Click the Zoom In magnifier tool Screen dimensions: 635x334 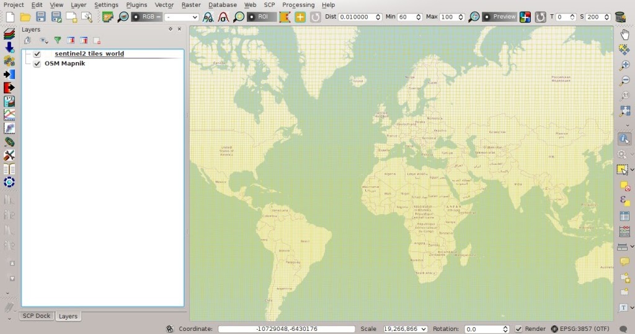[x=624, y=65]
